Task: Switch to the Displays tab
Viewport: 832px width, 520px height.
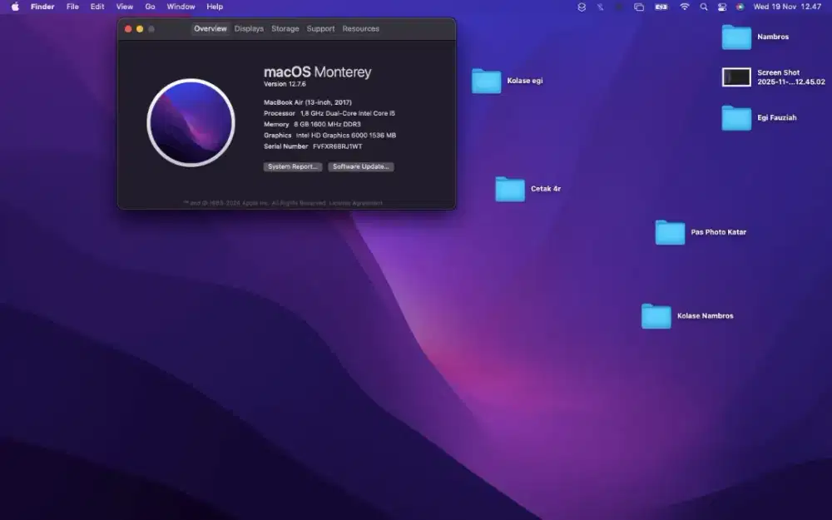Action: pyautogui.click(x=249, y=29)
